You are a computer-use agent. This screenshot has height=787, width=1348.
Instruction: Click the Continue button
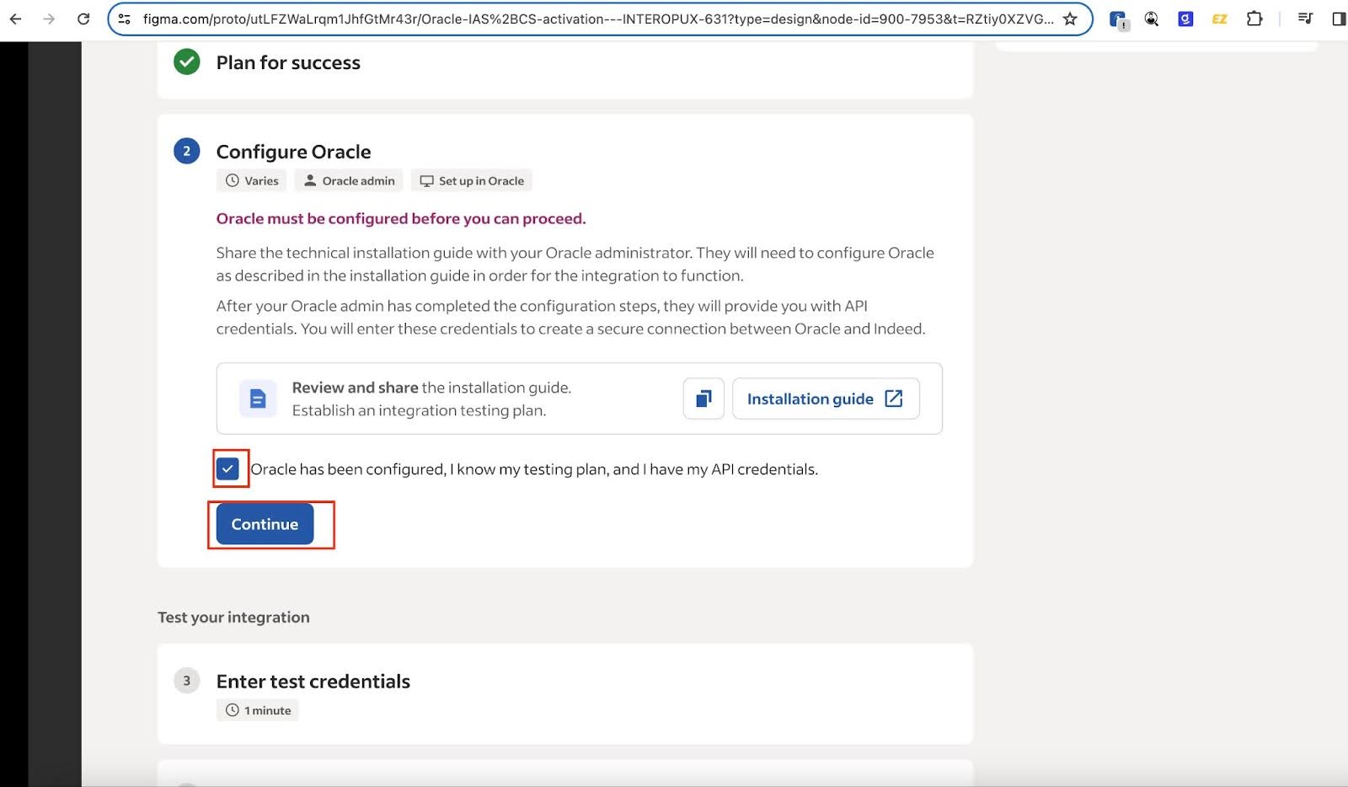(x=265, y=524)
